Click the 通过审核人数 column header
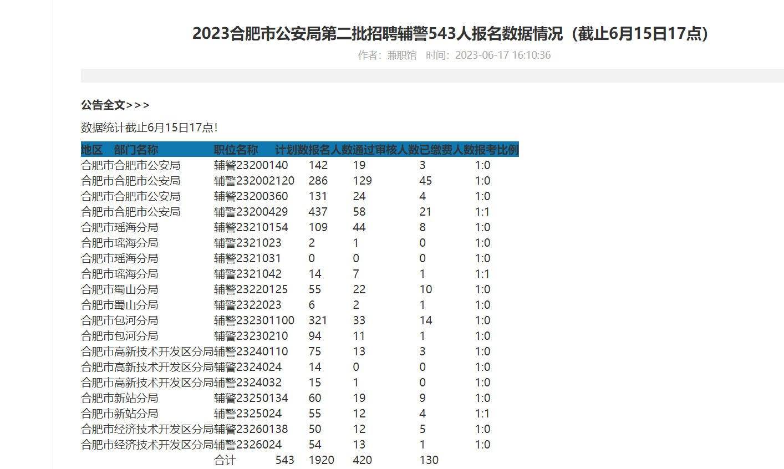784x469 pixels. click(386, 150)
